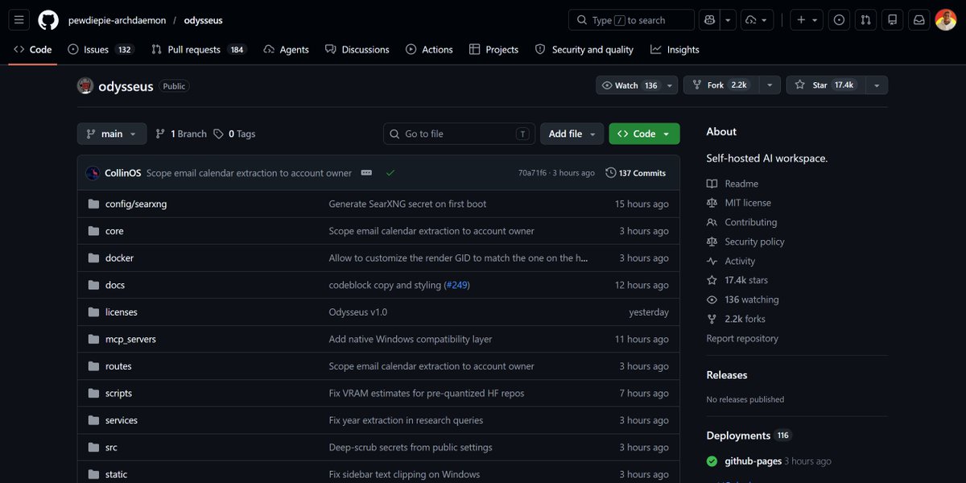Open the Add file dropdown
Screen dimensions: 966x483
572,134
